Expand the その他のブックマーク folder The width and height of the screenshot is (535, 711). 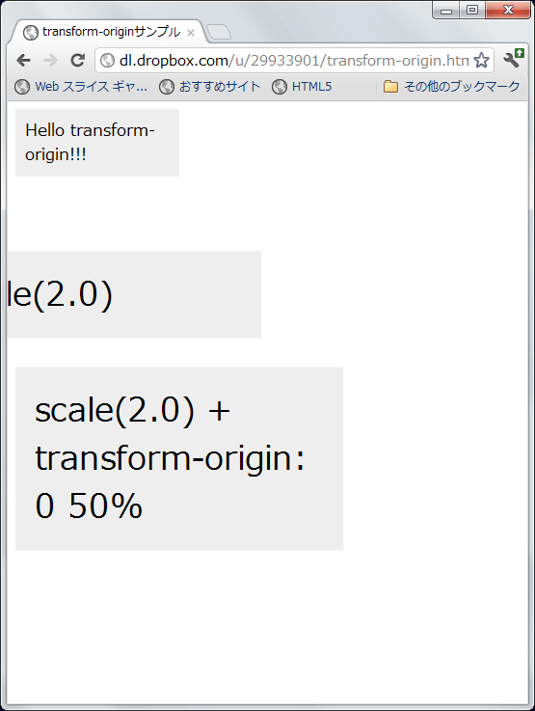click(x=451, y=87)
